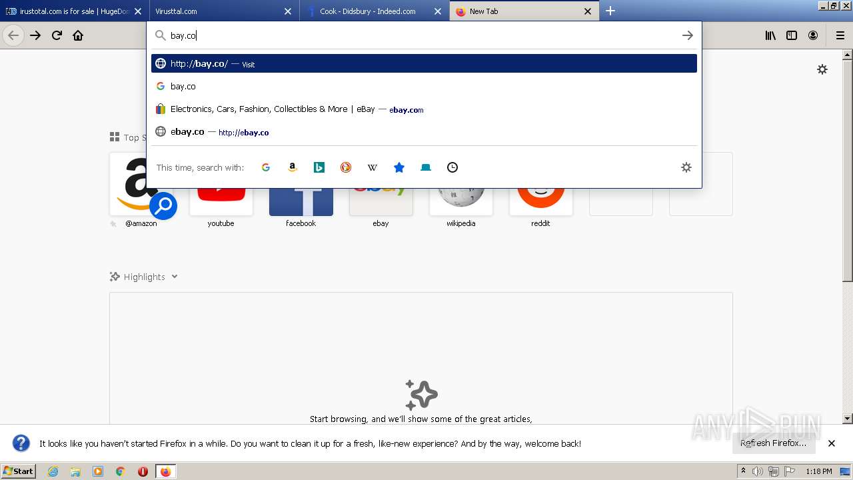This screenshot has width=853, height=480.
Task: Click the Forward navigation arrow
Action: (x=35, y=35)
